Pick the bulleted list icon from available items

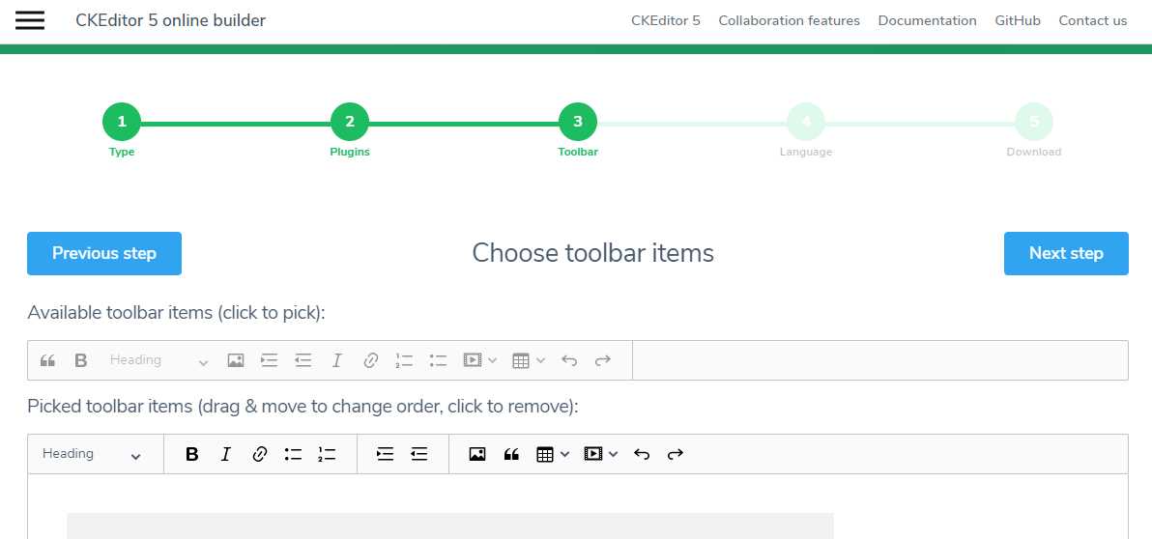pyautogui.click(x=439, y=360)
